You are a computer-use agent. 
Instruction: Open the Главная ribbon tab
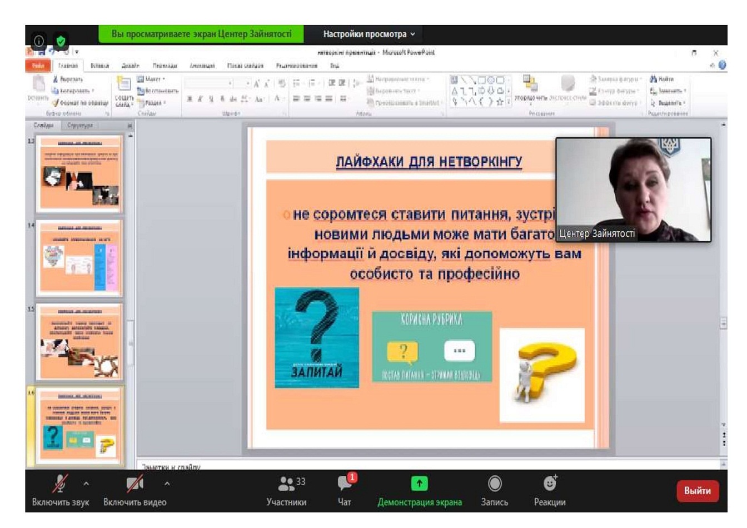68,66
